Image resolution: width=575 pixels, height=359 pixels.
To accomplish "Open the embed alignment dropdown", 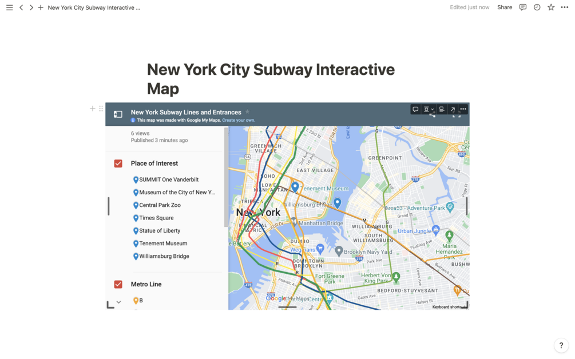I will tap(429, 109).
